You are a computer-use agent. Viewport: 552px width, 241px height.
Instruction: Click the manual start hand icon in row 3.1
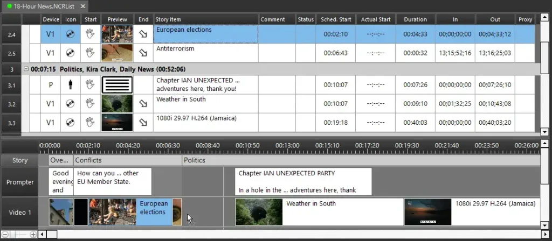click(x=91, y=85)
